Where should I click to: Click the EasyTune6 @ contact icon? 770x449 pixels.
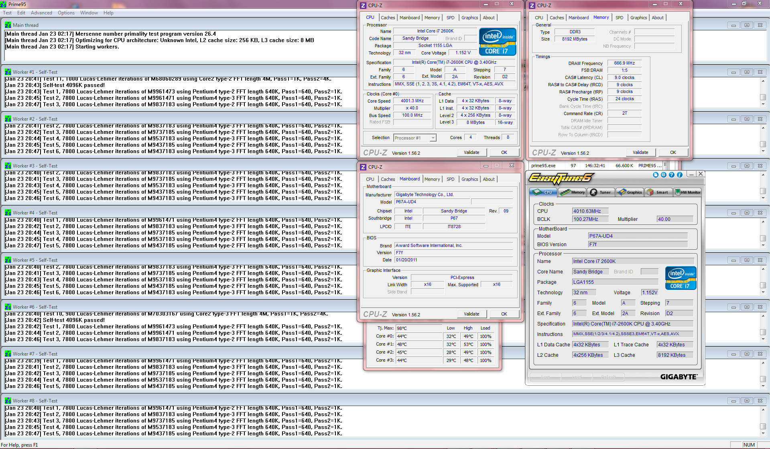coord(664,175)
